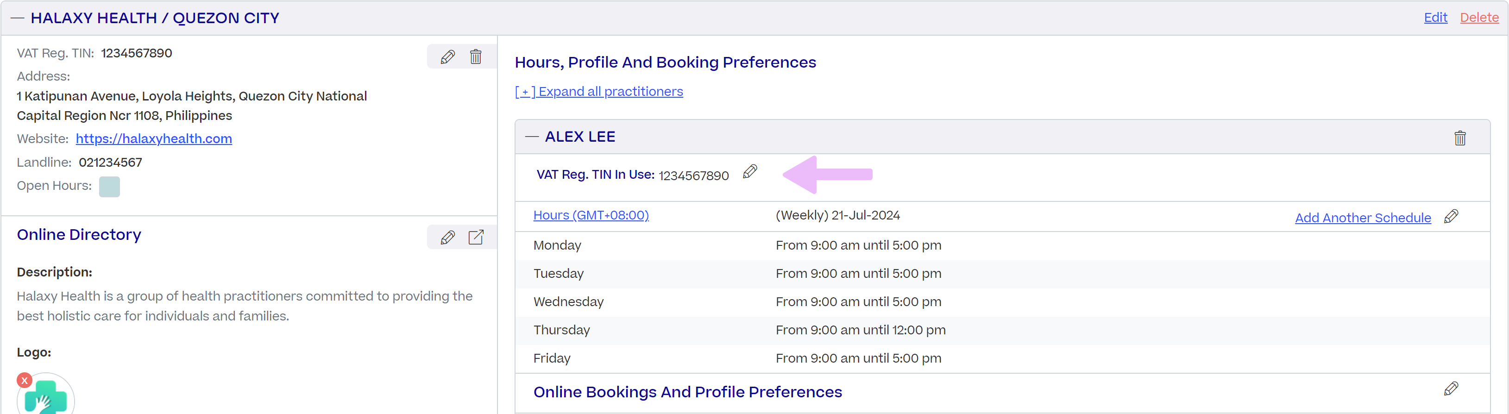Click the Landline value 021234567
This screenshot has width=1509, height=414.
(111, 162)
